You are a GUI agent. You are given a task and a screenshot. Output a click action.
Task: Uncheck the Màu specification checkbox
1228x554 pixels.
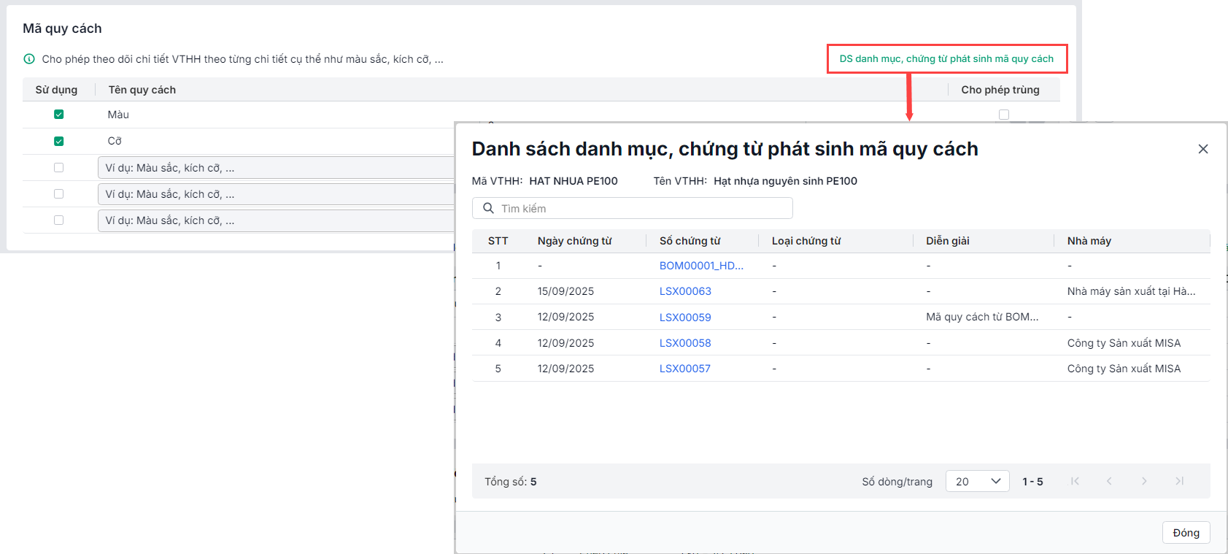tap(59, 115)
